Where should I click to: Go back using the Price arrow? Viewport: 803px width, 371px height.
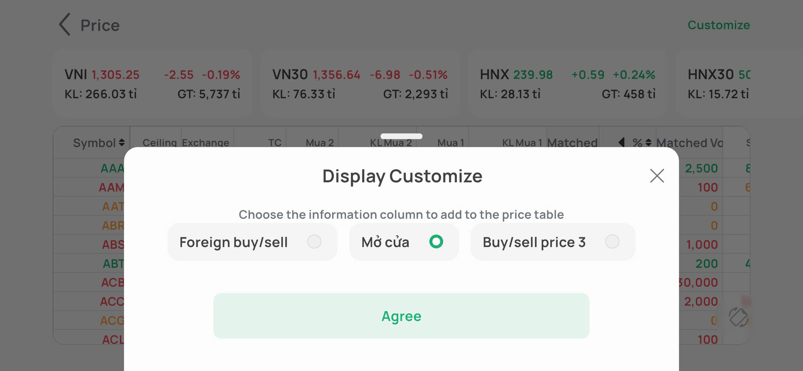coord(65,25)
